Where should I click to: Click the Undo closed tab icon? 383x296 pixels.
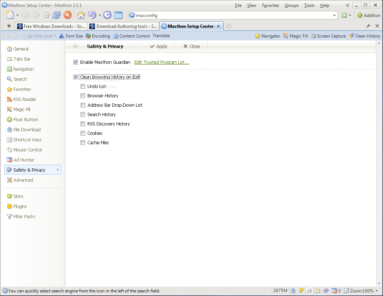coord(92,15)
